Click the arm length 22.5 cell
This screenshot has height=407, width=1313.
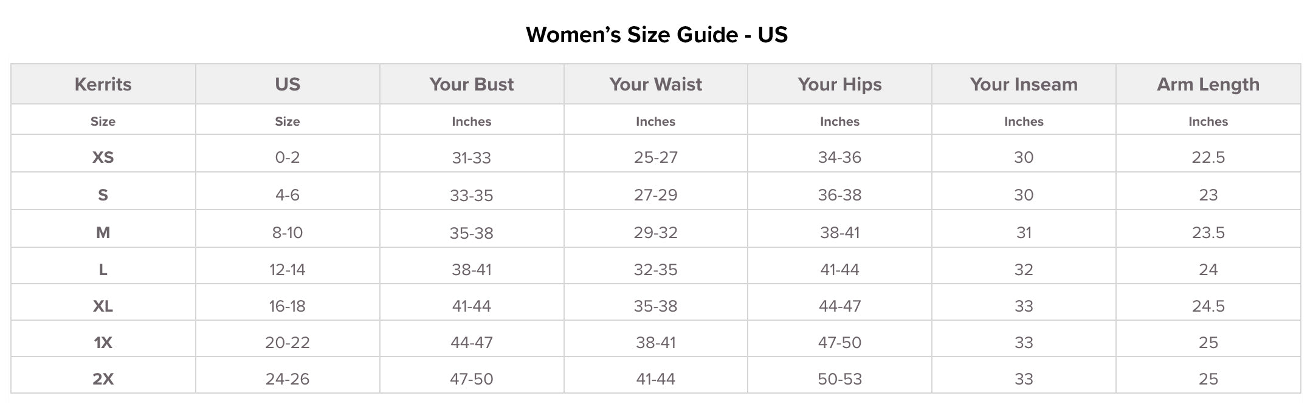click(x=1208, y=157)
